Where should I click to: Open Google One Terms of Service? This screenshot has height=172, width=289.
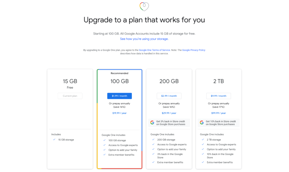click(x=154, y=50)
